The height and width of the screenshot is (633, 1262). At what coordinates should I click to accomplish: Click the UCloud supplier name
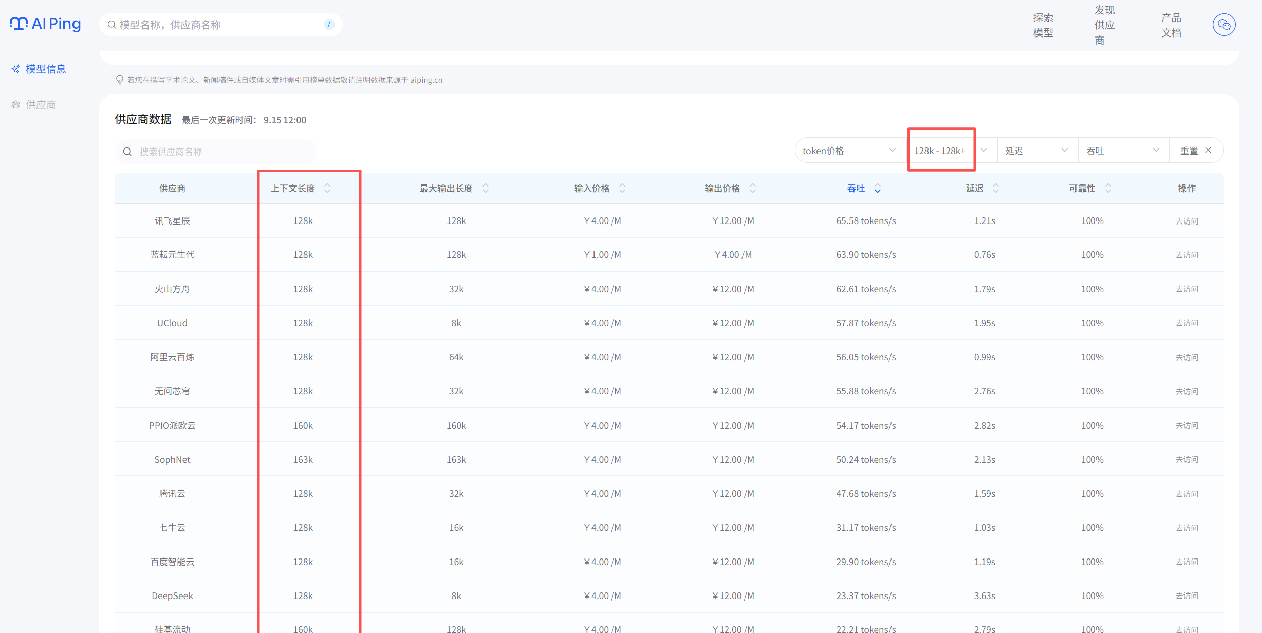(x=172, y=323)
